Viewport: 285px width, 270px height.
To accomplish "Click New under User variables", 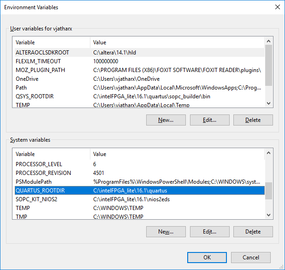I will 166,120.
